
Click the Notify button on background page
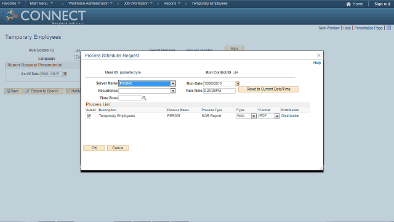click(x=73, y=91)
